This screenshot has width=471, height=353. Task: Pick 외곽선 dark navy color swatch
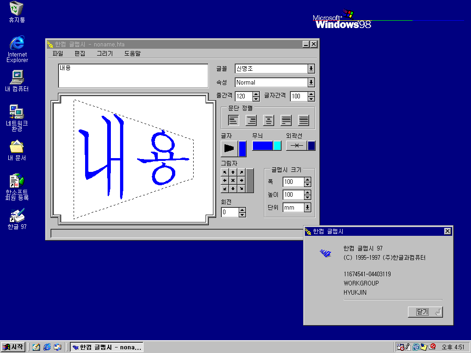point(311,146)
